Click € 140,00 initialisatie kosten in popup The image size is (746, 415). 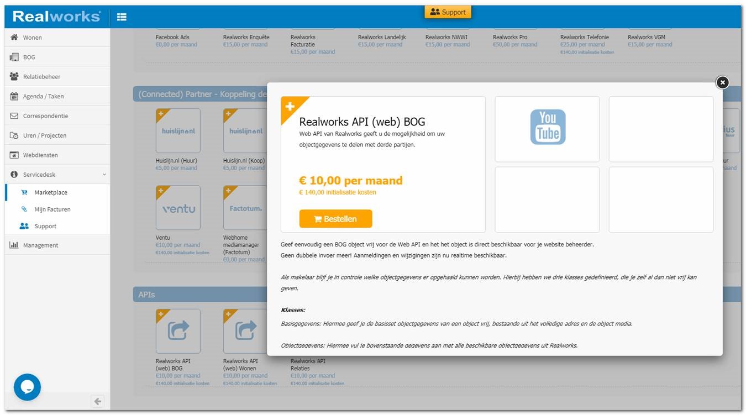[x=338, y=192]
